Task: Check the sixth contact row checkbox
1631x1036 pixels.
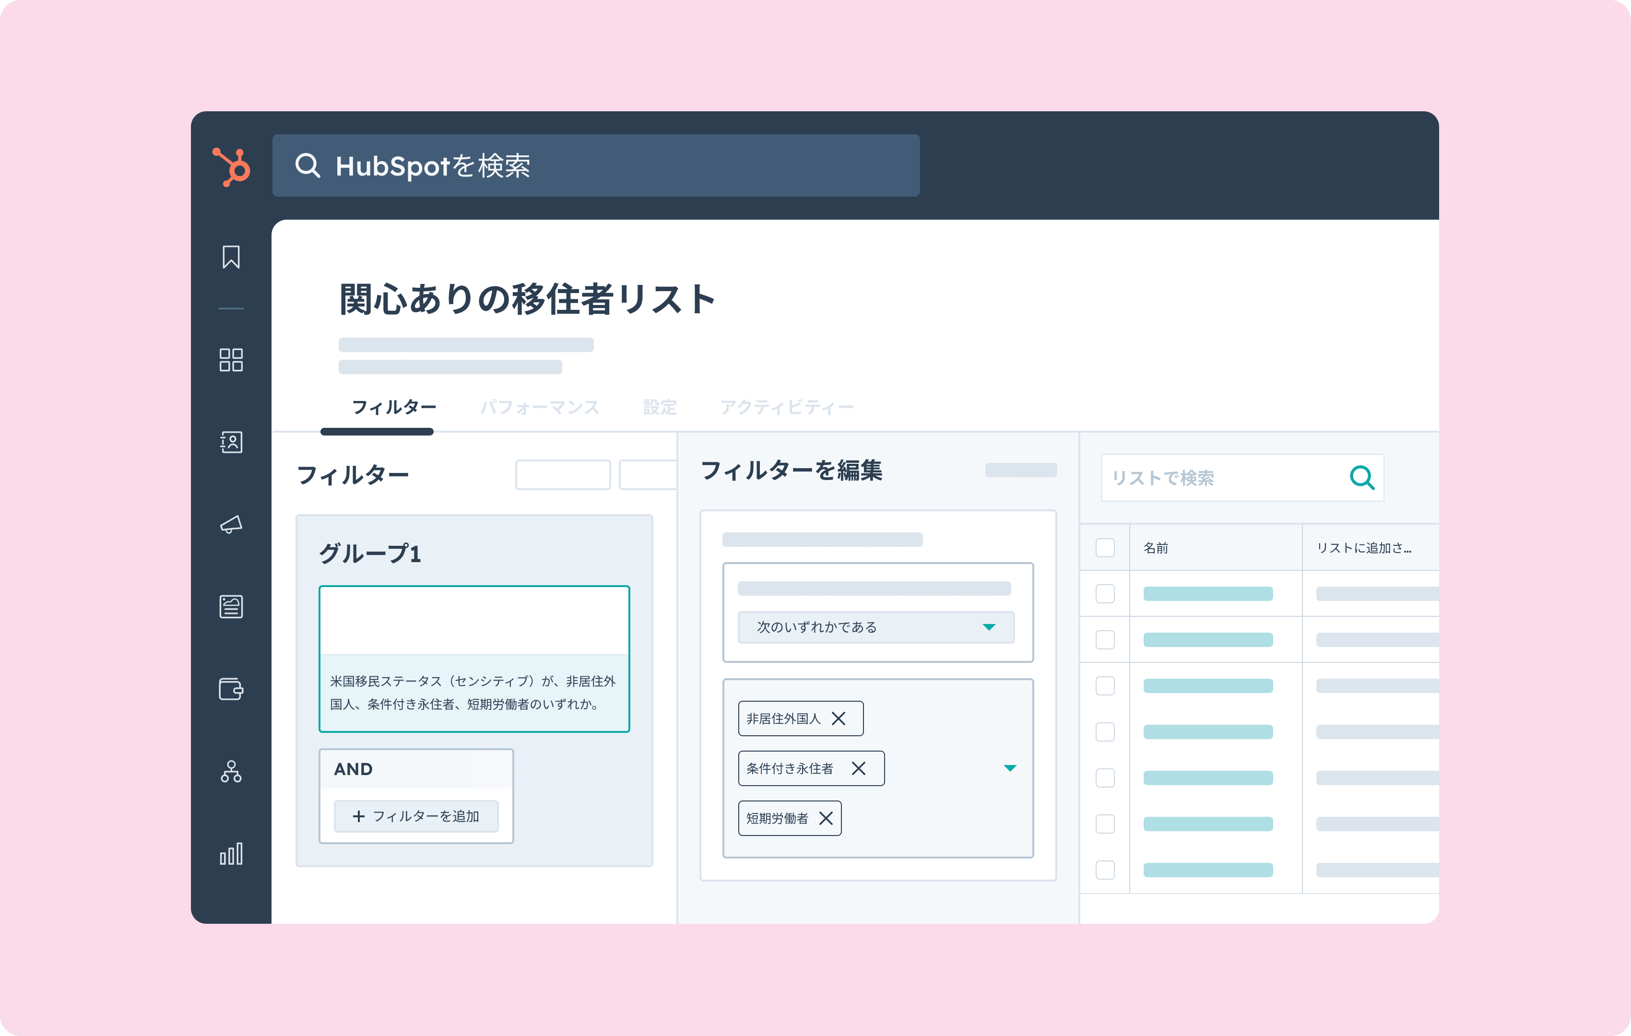Action: pyautogui.click(x=1105, y=824)
